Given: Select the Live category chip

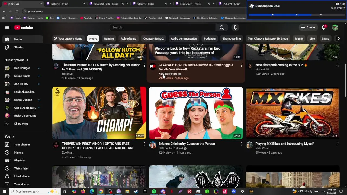Looking at the screenshot, I should pos(312,38).
